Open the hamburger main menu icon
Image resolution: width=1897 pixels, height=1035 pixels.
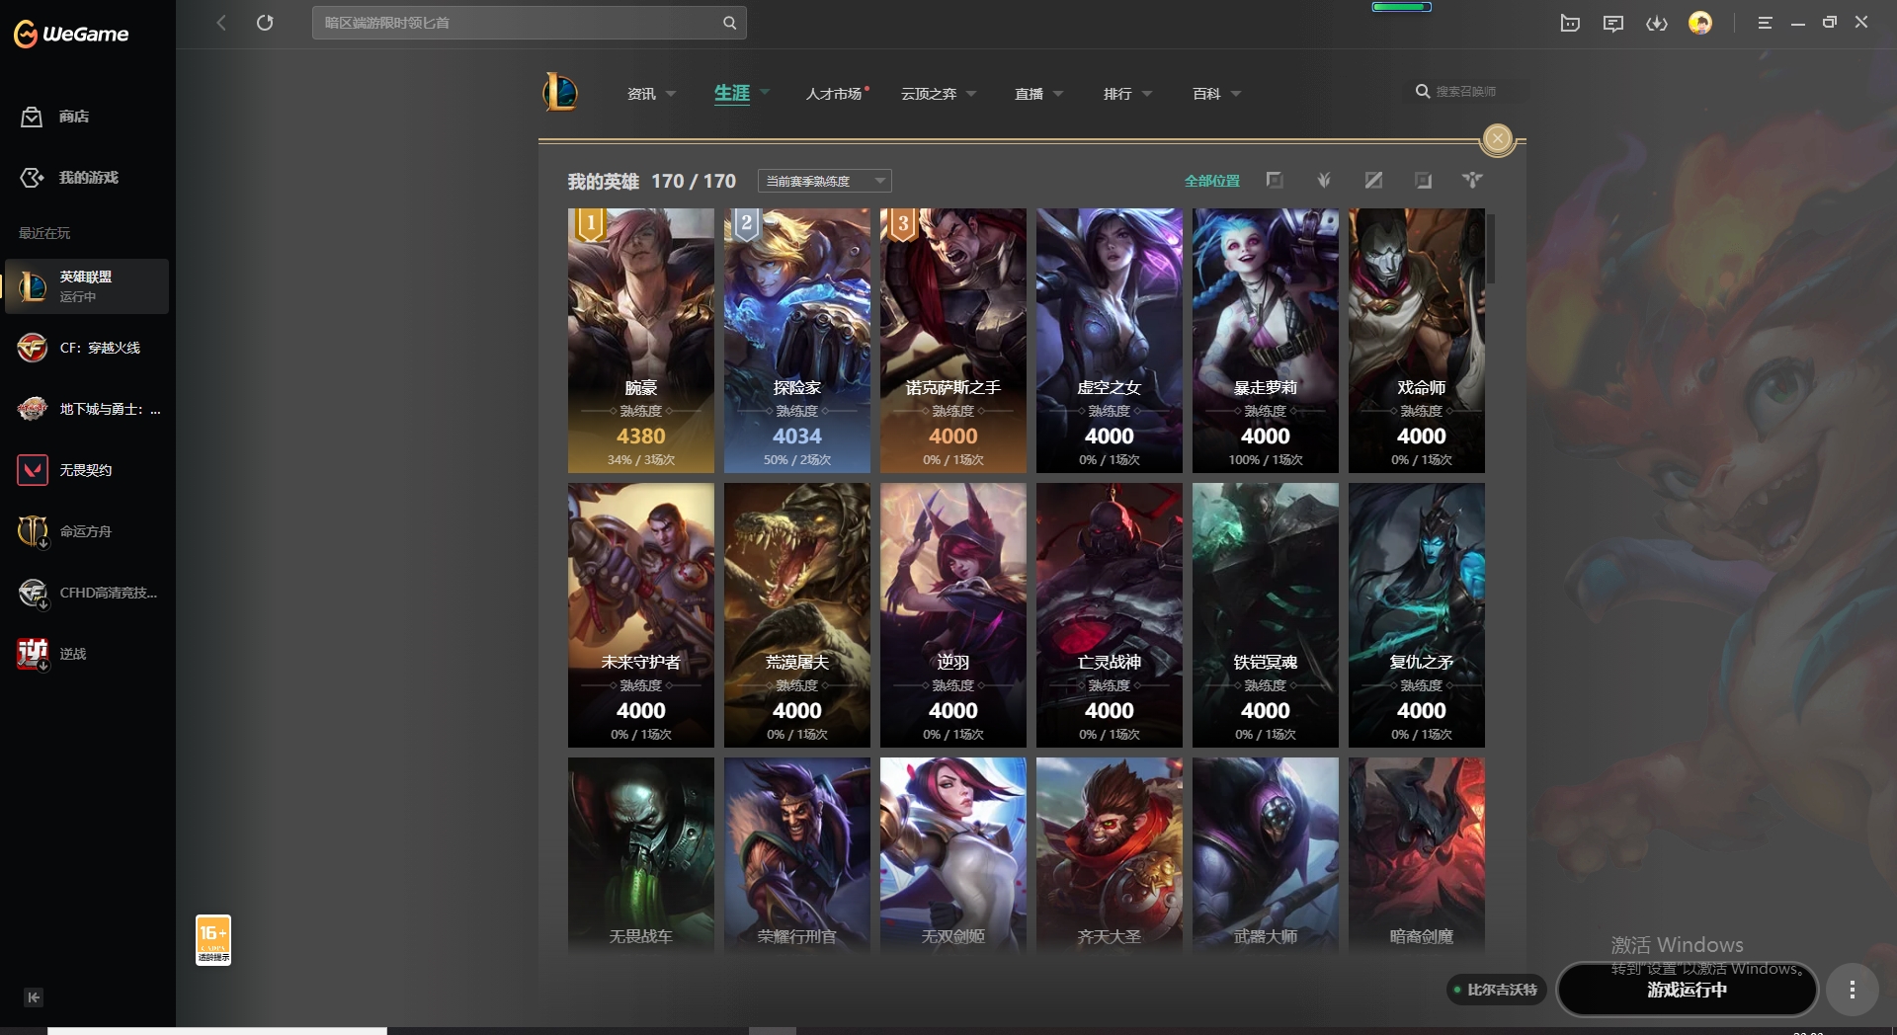tap(1765, 23)
